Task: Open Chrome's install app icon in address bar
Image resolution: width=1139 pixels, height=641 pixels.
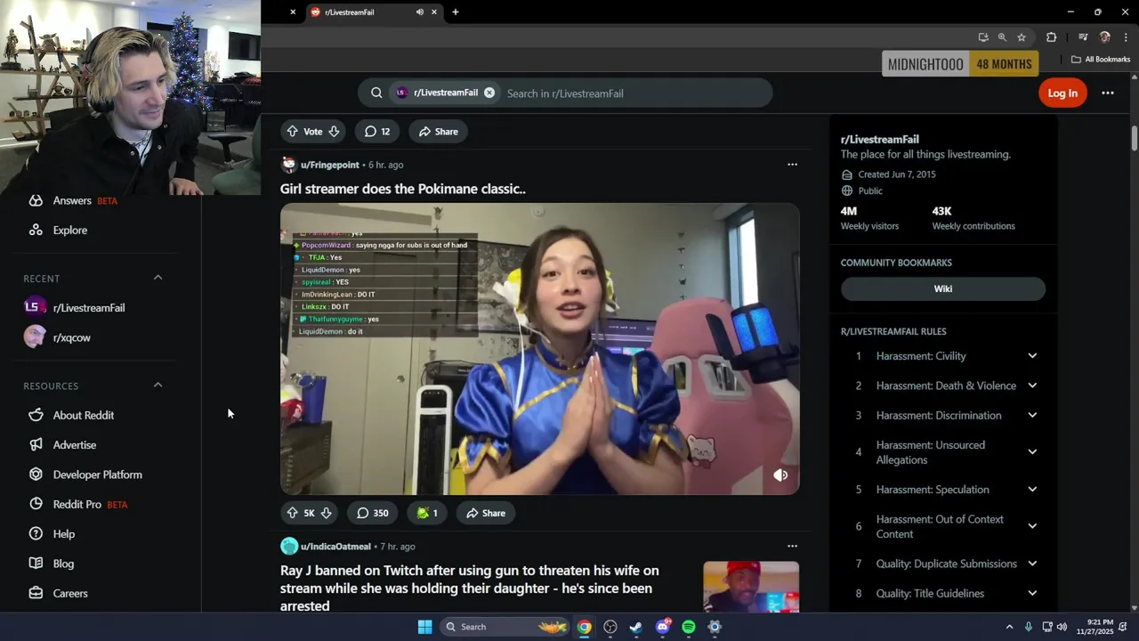Action: [982, 37]
